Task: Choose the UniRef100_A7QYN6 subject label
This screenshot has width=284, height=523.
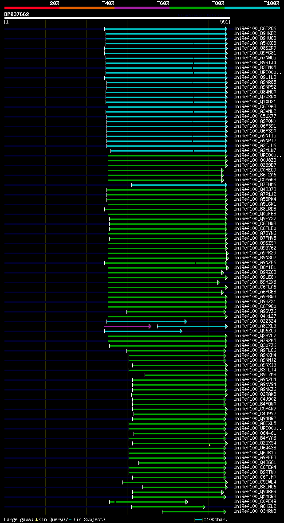Action: [x=255, y=233]
